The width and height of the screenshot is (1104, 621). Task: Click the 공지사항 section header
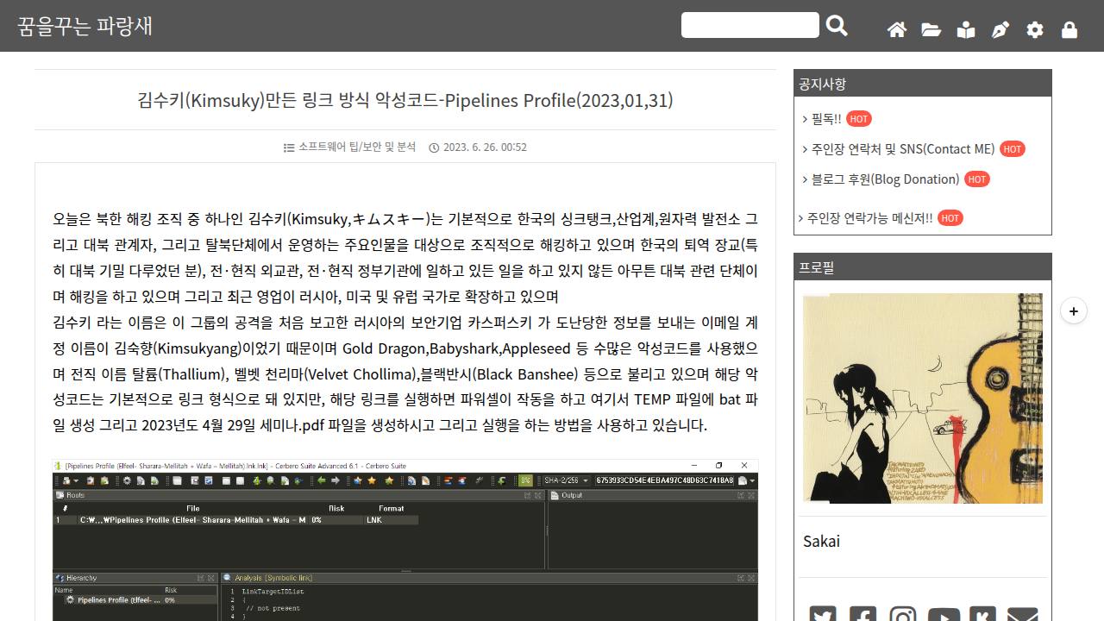[923, 83]
